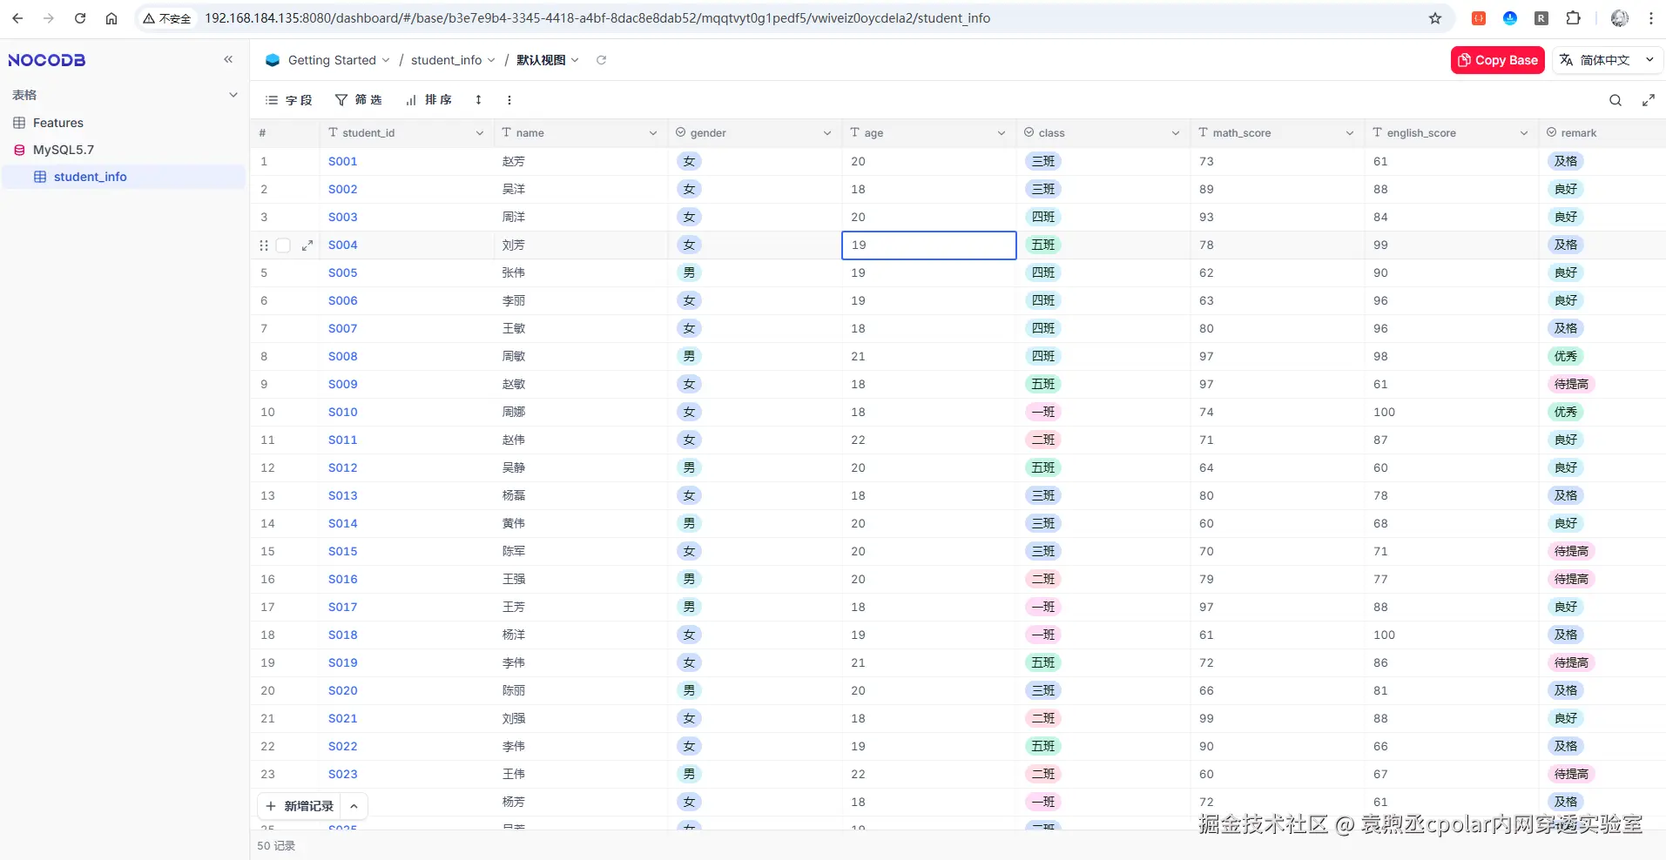Click the Features table icon in sidebar

[19, 123]
